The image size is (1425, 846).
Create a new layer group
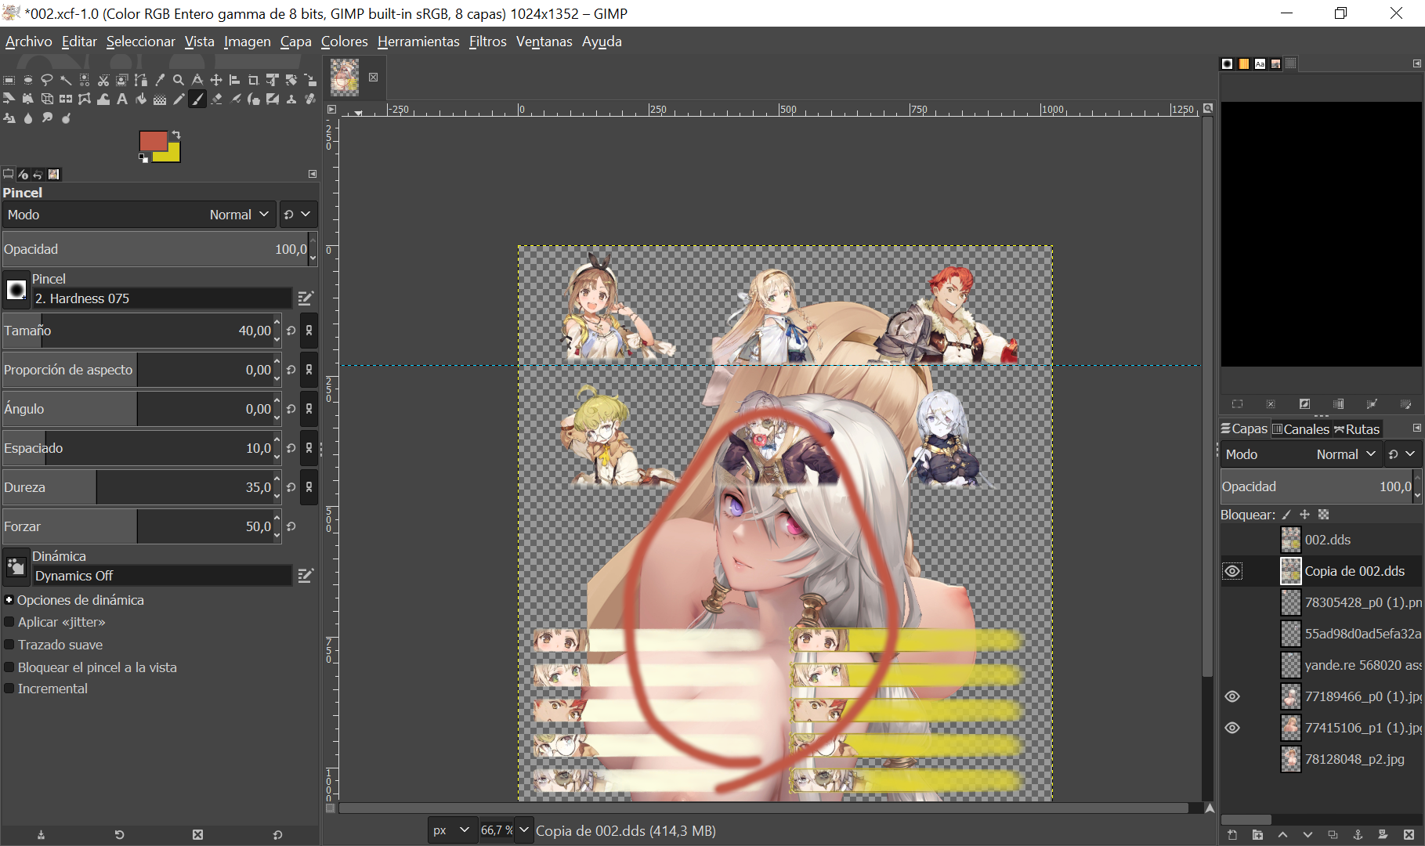1257,835
